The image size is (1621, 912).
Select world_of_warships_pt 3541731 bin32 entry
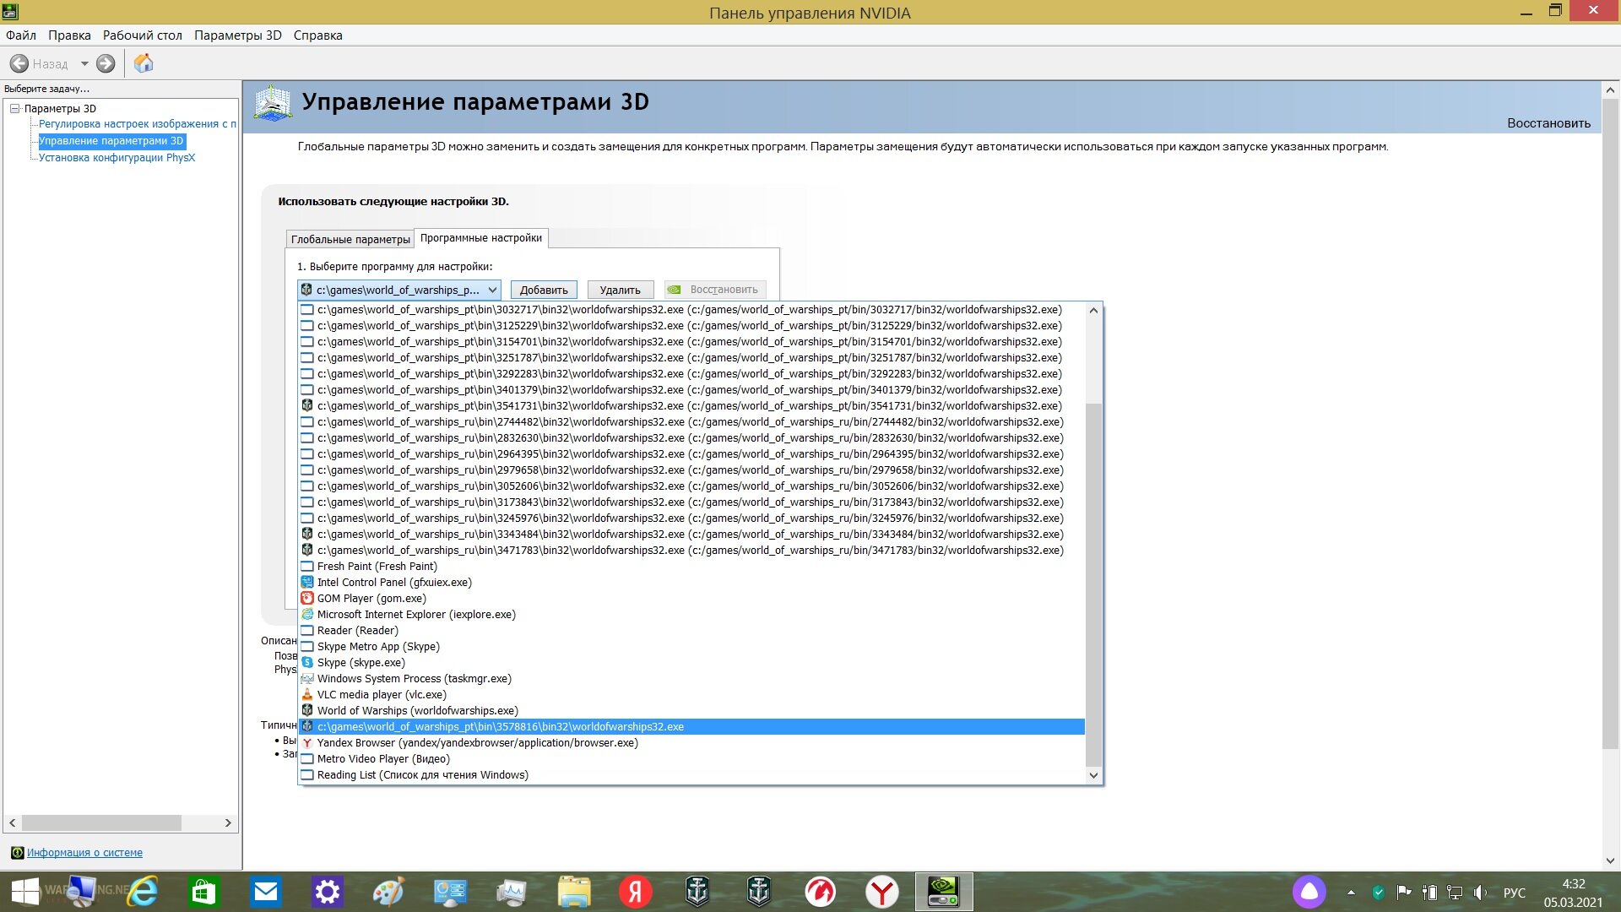click(x=691, y=406)
